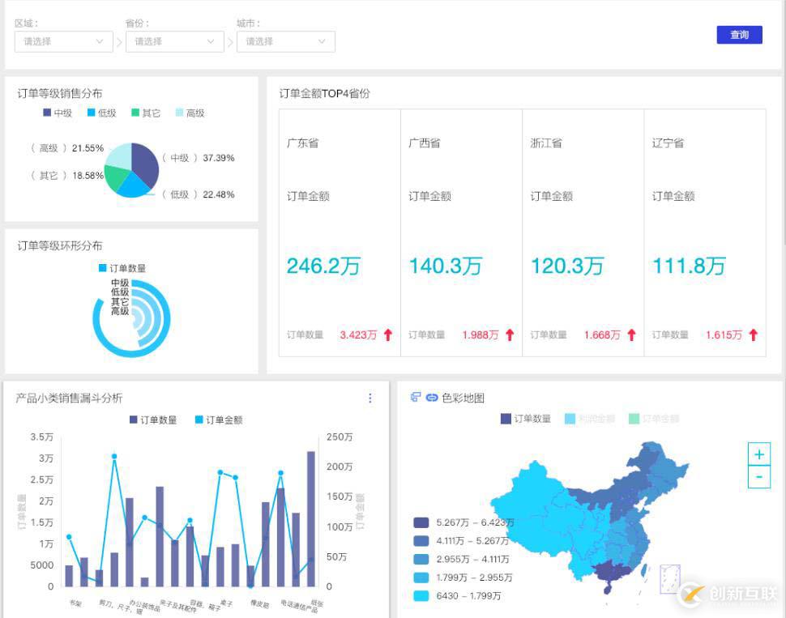Click the 3.423万 order count value
Image resolution: width=786 pixels, height=618 pixels.
pyautogui.click(x=358, y=335)
